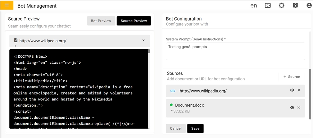
Task: Remove the Document.docx source
Action: tap(299, 108)
